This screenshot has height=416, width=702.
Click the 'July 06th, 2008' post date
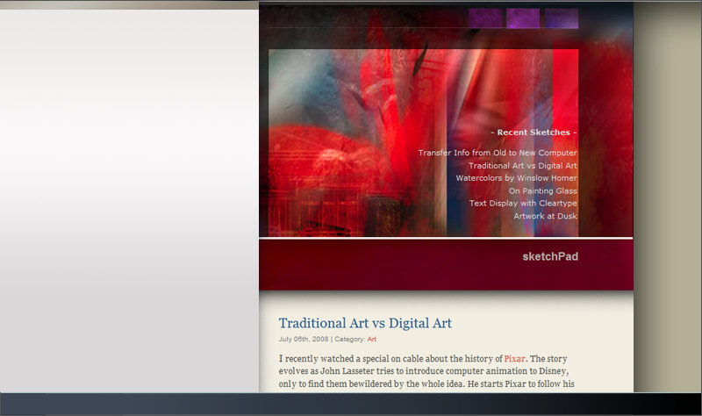click(x=303, y=339)
